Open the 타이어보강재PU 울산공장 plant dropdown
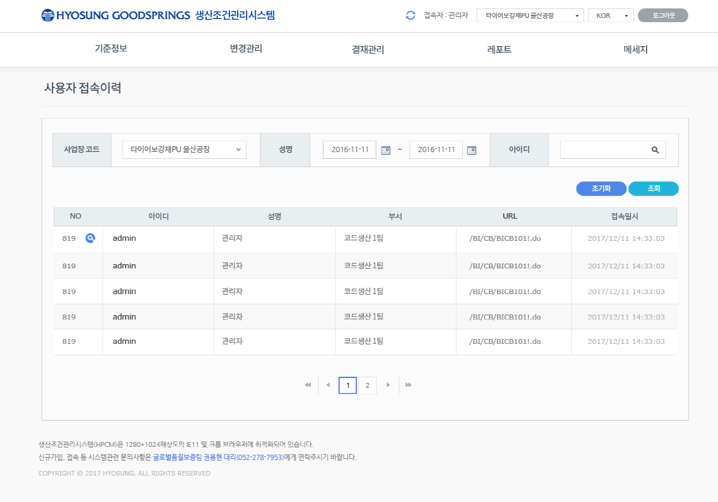 click(529, 15)
